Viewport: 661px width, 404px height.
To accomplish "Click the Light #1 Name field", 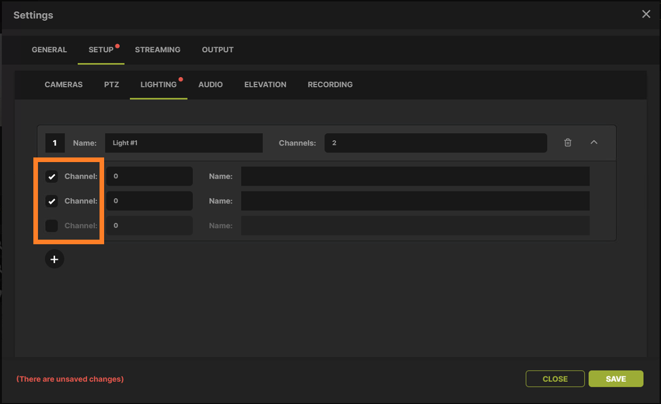I will click(x=184, y=143).
